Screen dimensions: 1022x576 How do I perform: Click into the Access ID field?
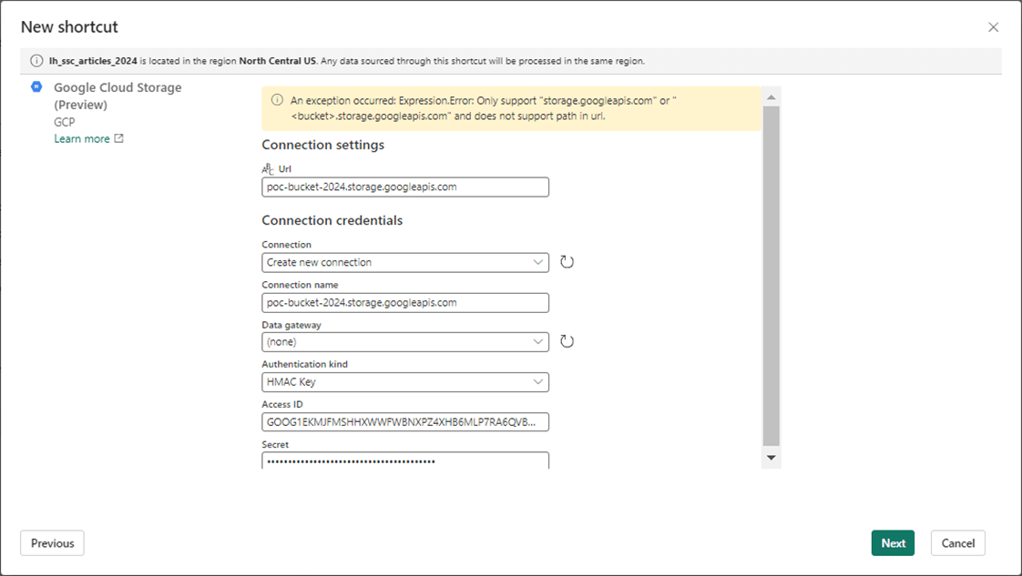404,422
